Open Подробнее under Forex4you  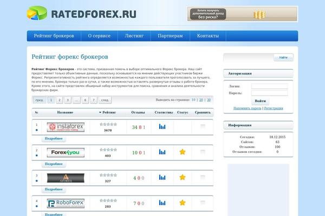[54, 164]
